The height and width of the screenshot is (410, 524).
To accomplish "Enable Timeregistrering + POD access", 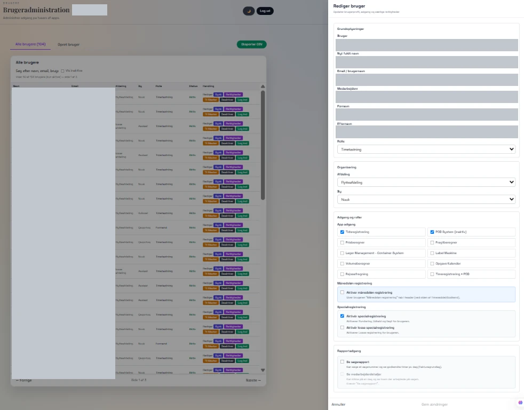I will coord(432,274).
